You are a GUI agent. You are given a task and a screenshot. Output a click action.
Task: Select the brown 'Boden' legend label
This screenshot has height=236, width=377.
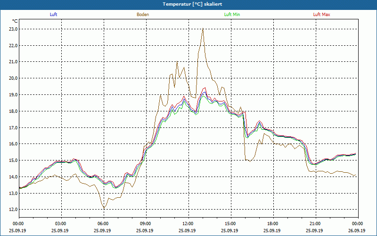(143, 15)
